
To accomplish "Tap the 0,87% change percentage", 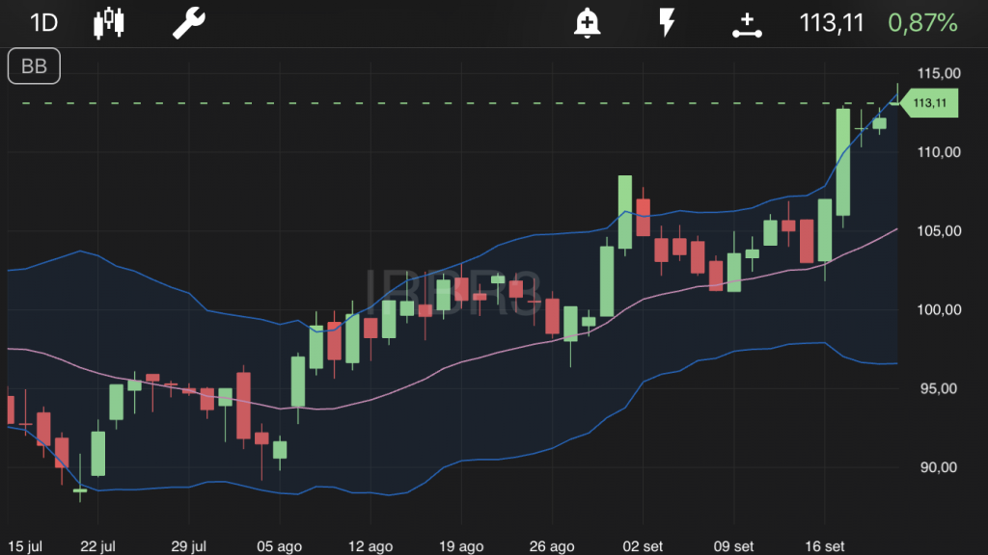I will [922, 23].
